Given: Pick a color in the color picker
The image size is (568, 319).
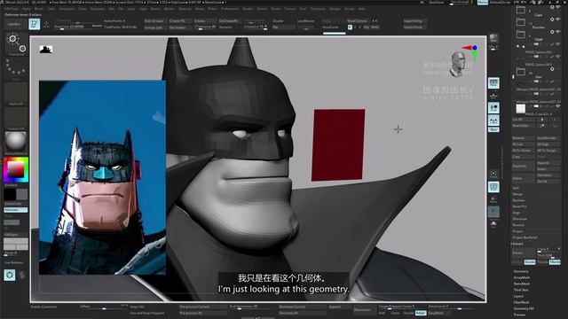Looking at the screenshot, I should click(16, 169).
